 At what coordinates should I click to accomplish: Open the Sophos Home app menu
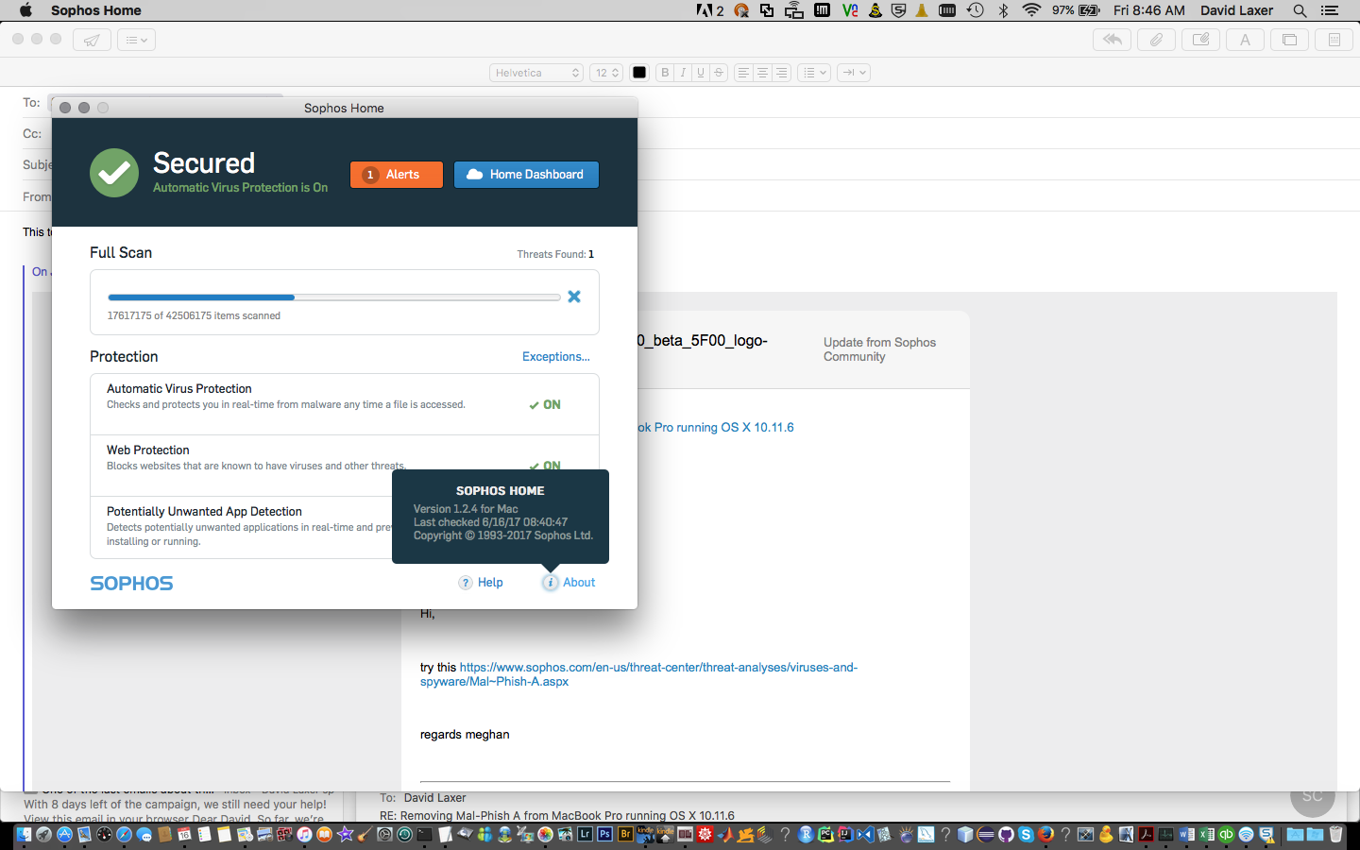[x=96, y=10]
